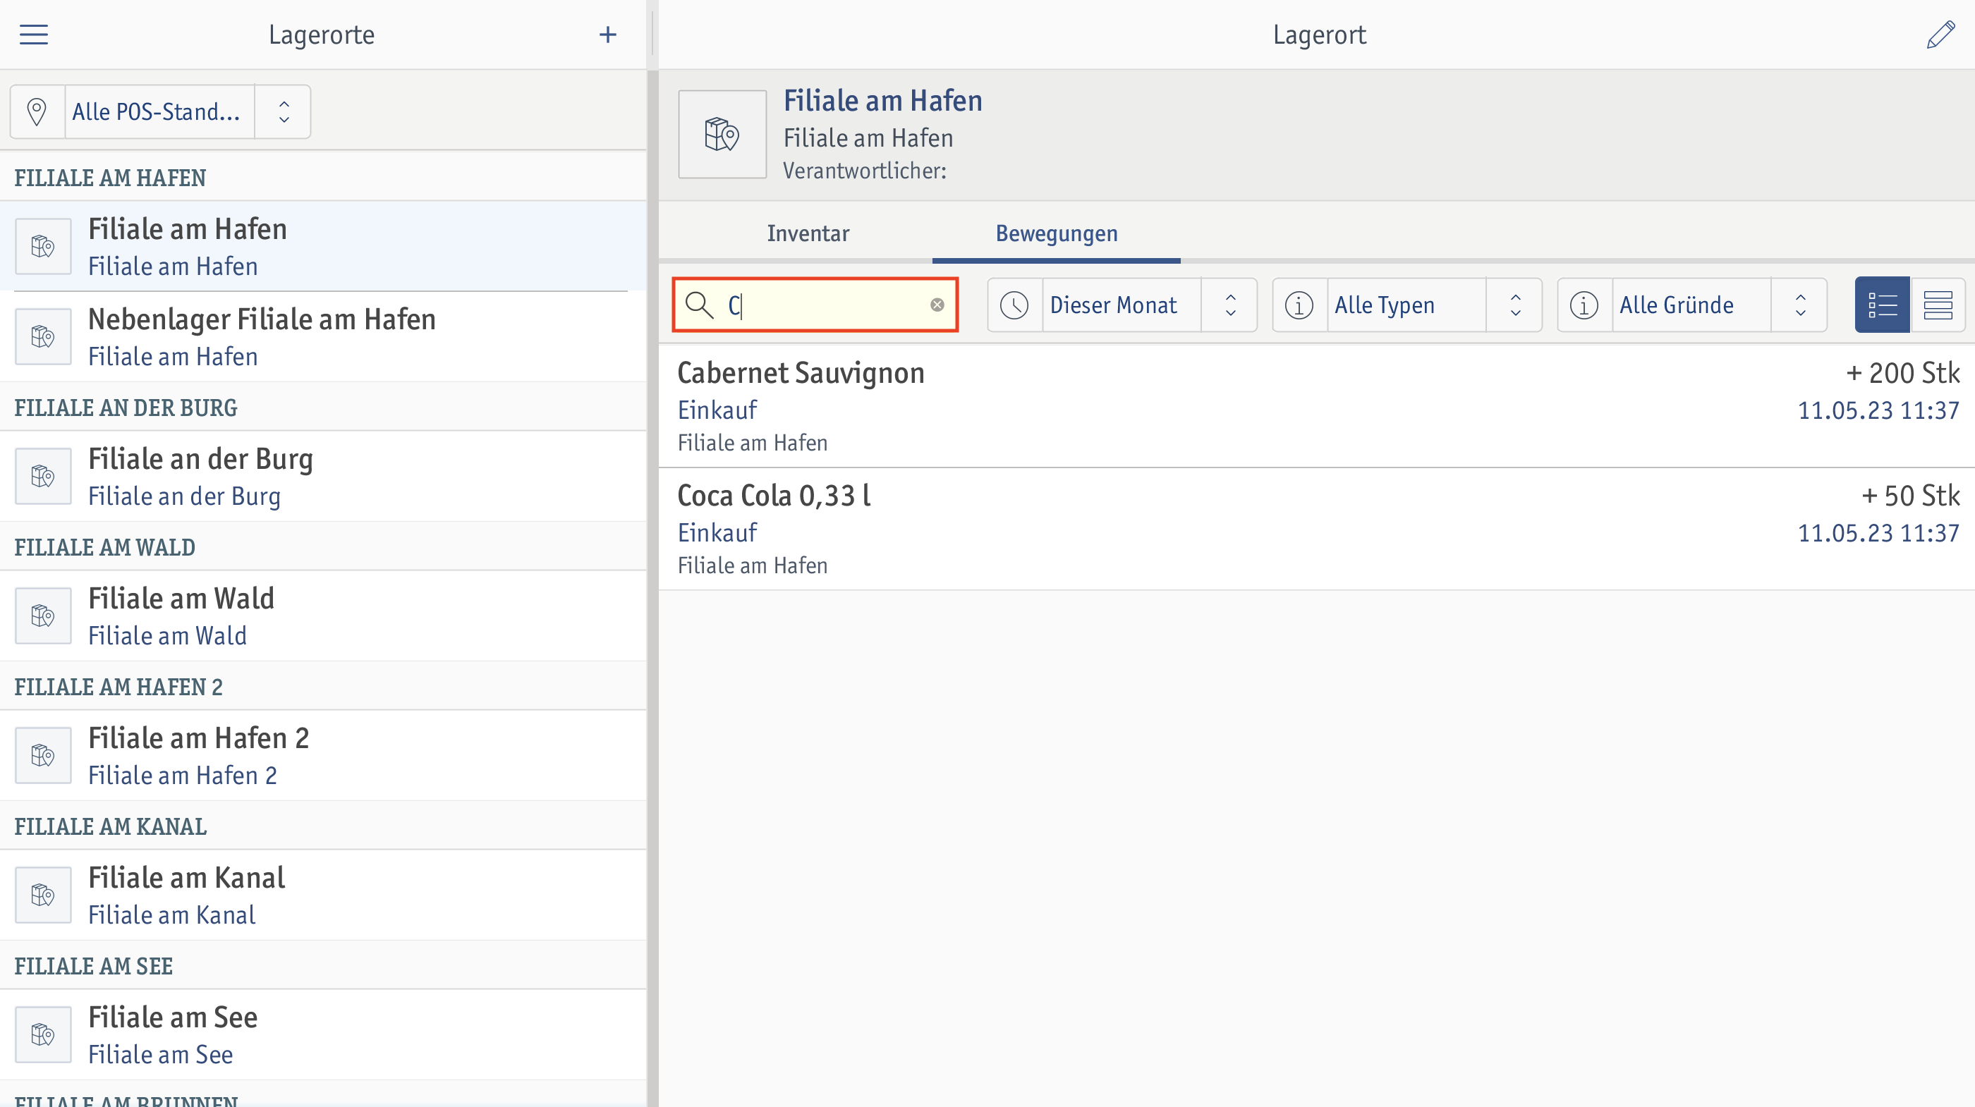Click the info icon beside Alle Typen
This screenshot has width=1975, height=1107.
1299,305
